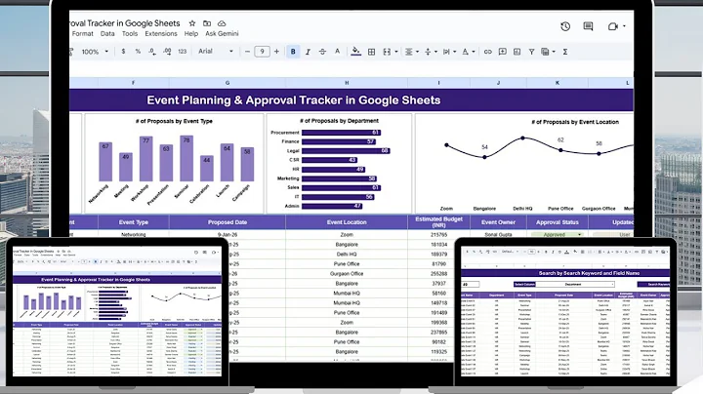Click the text wrapping icon
The height and width of the screenshot is (394, 703).
[x=446, y=52]
